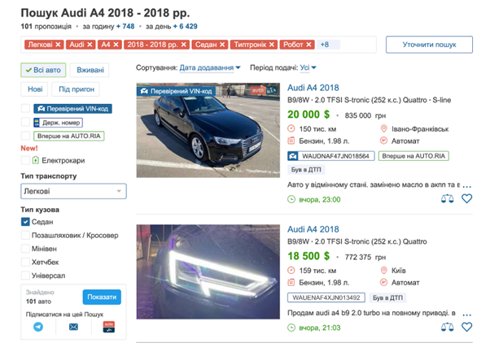The height and width of the screenshot is (347, 490).
Task: Click the + 6 429 за день link
Action: click(x=185, y=27)
